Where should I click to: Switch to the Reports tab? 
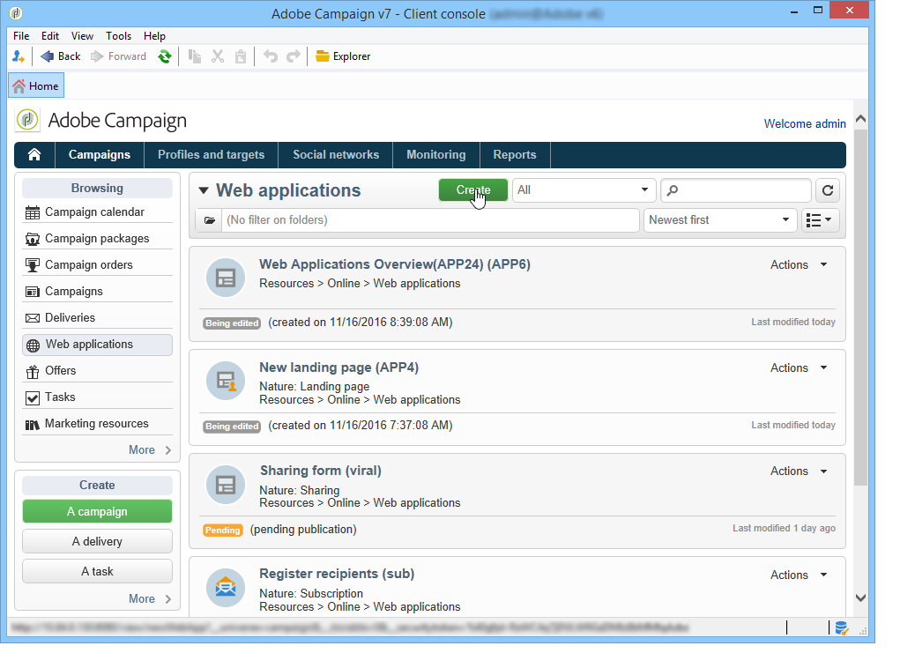[x=515, y=154]
